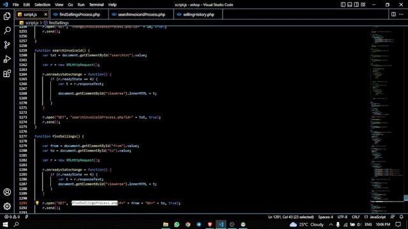Close the script.js tab
The height and width of the screenshot is (229, 408).
coord(45,14)
